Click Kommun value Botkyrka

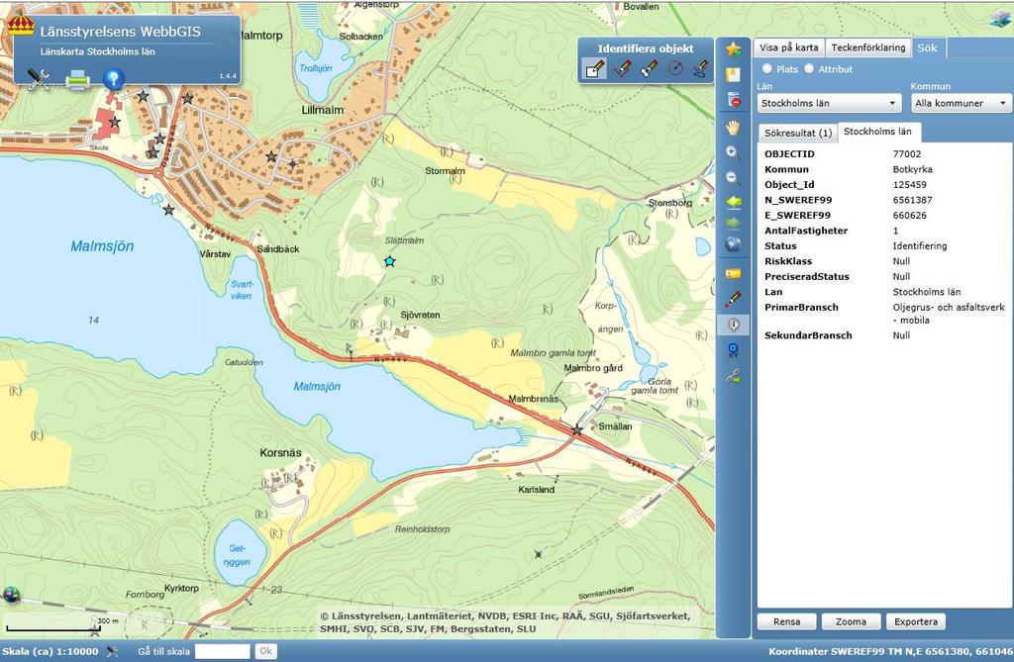click(x=912, y=169)
